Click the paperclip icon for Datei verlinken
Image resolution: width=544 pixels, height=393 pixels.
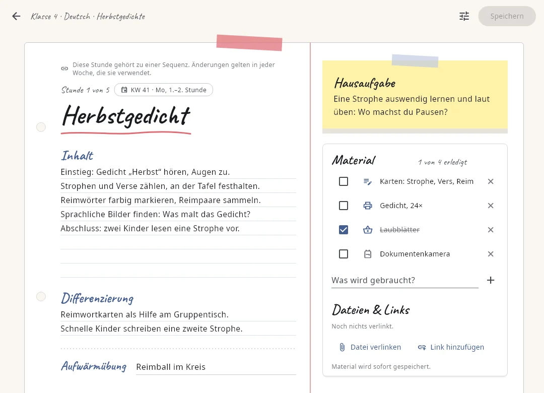tap(342, 347)
